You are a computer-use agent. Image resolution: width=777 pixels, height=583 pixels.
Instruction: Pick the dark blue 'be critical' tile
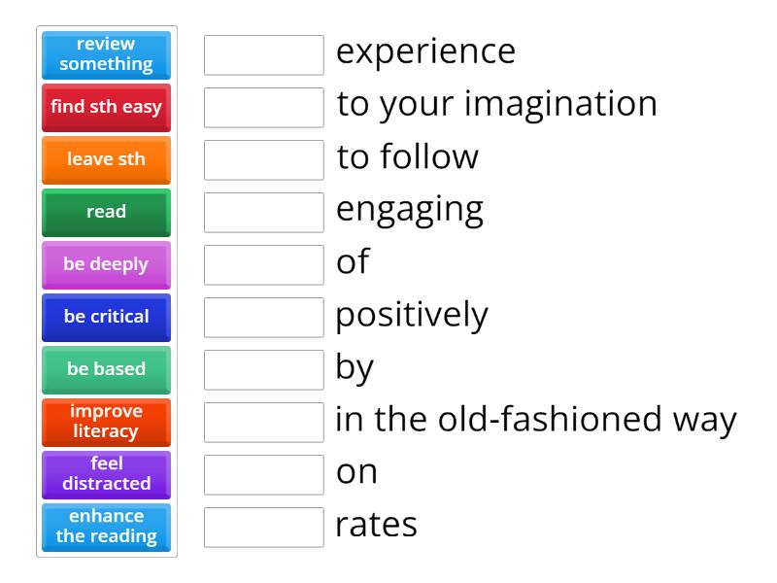coord(106,318)
